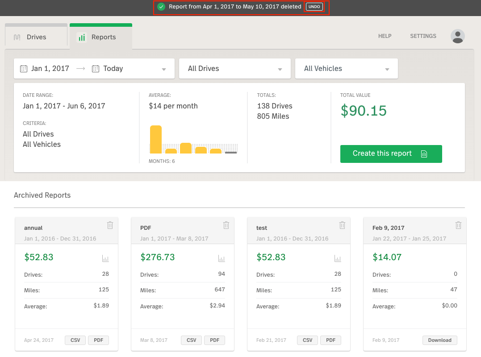Click the 'Jan 1, 2017 - Jun 6, 2017' range
Screen dimensions: 481x357
tap(64, 106)
